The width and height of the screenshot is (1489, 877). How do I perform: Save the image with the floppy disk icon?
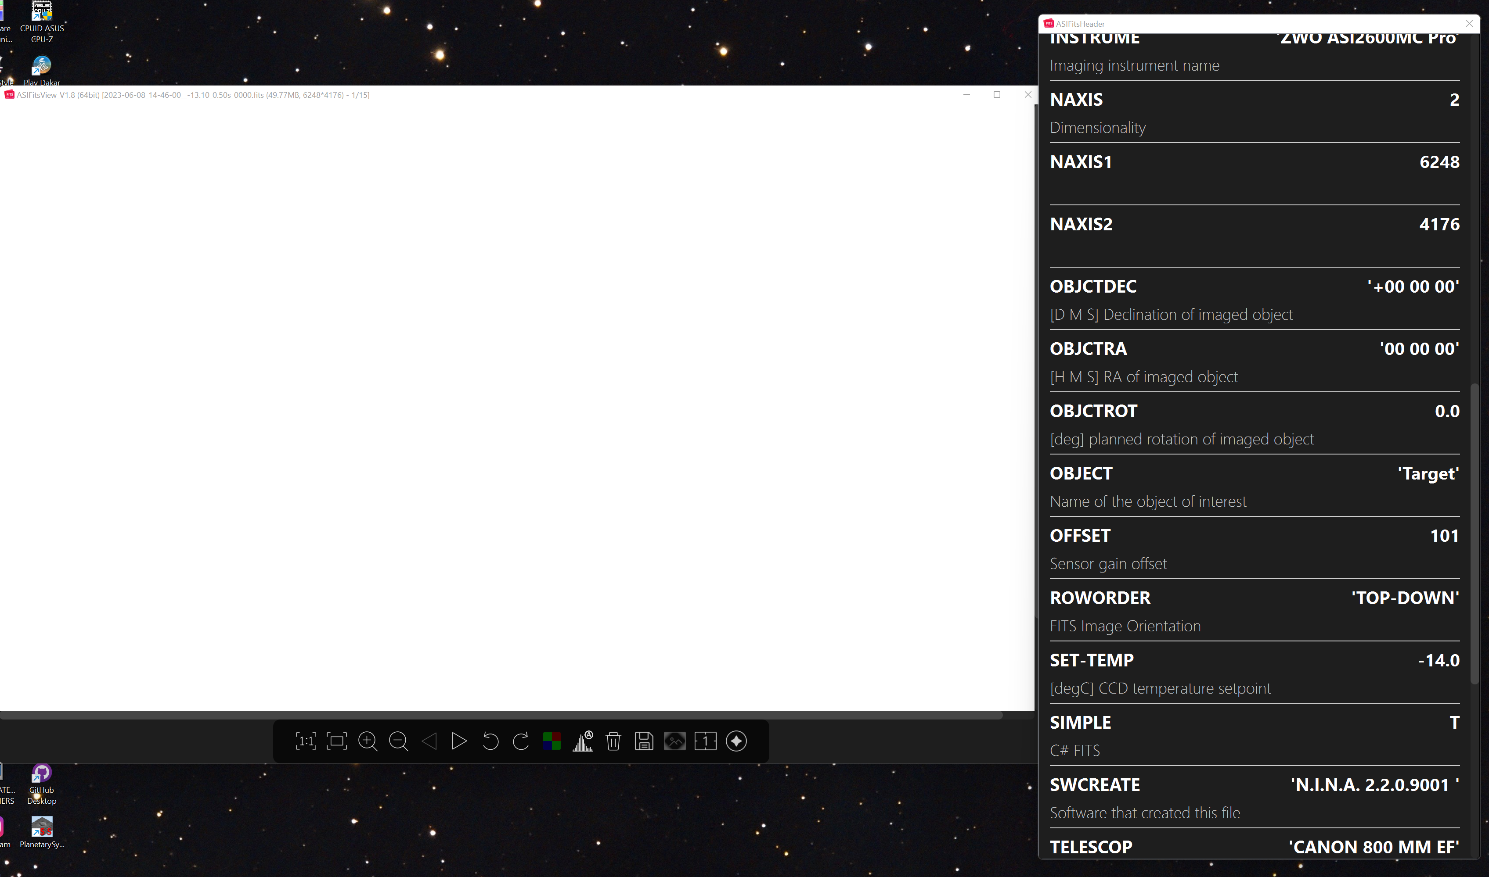[644, 741]
